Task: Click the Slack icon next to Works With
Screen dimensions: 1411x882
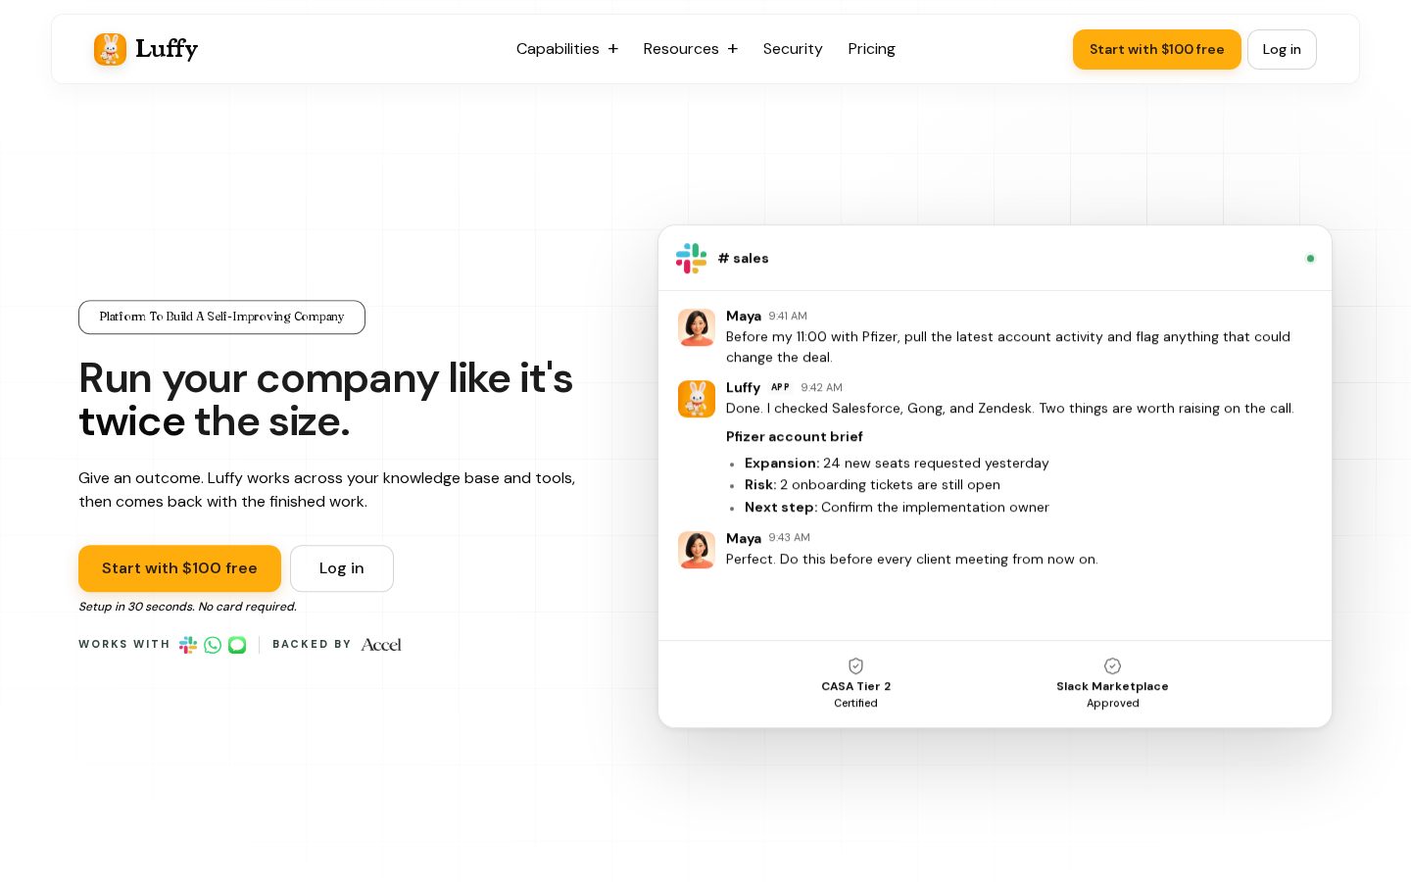Action: (188, 645)
